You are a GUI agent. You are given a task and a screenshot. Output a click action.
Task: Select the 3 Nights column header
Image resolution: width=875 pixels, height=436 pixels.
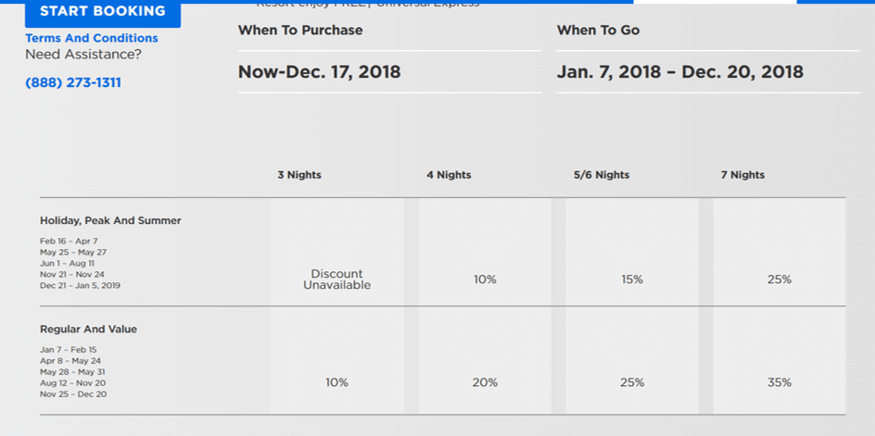pos(299,175)
